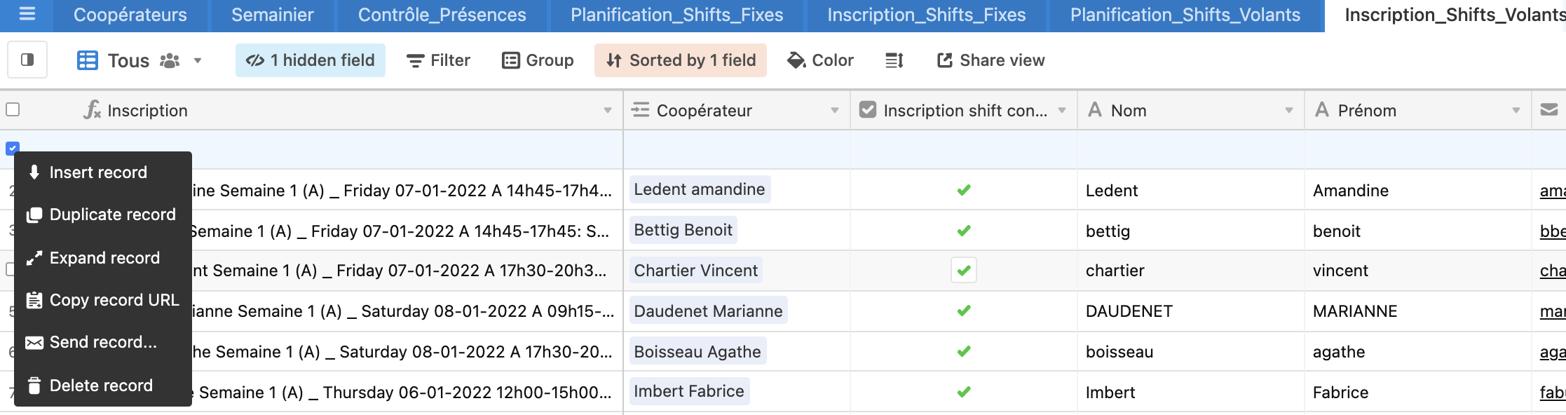The image size is (1566, 415).
Task: Open the Ledent amandine linked record
Action: [x=700, y=189]
